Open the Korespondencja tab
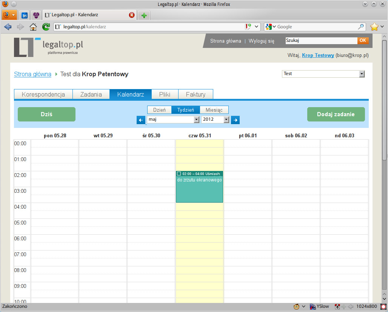Image resolution: width=388 pixels, height=312 pixels. point(43,94)
